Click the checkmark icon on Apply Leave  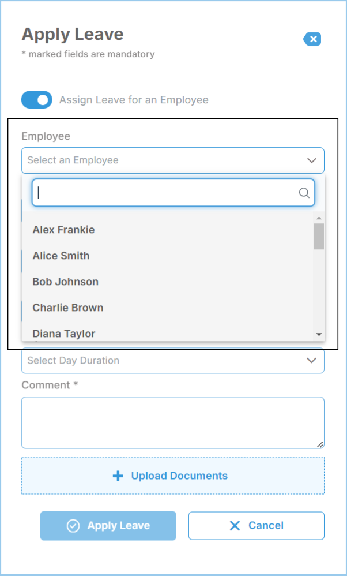click(73, 526)
